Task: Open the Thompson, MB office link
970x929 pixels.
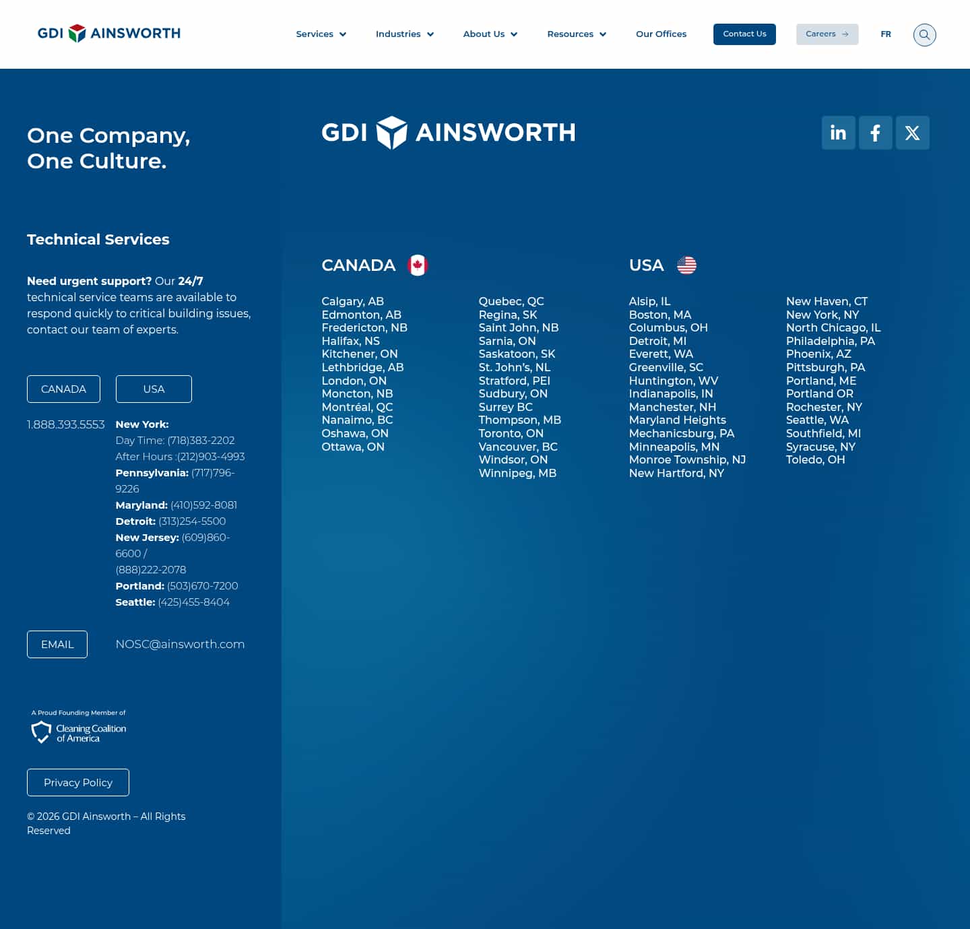Action: pos(519,420)
